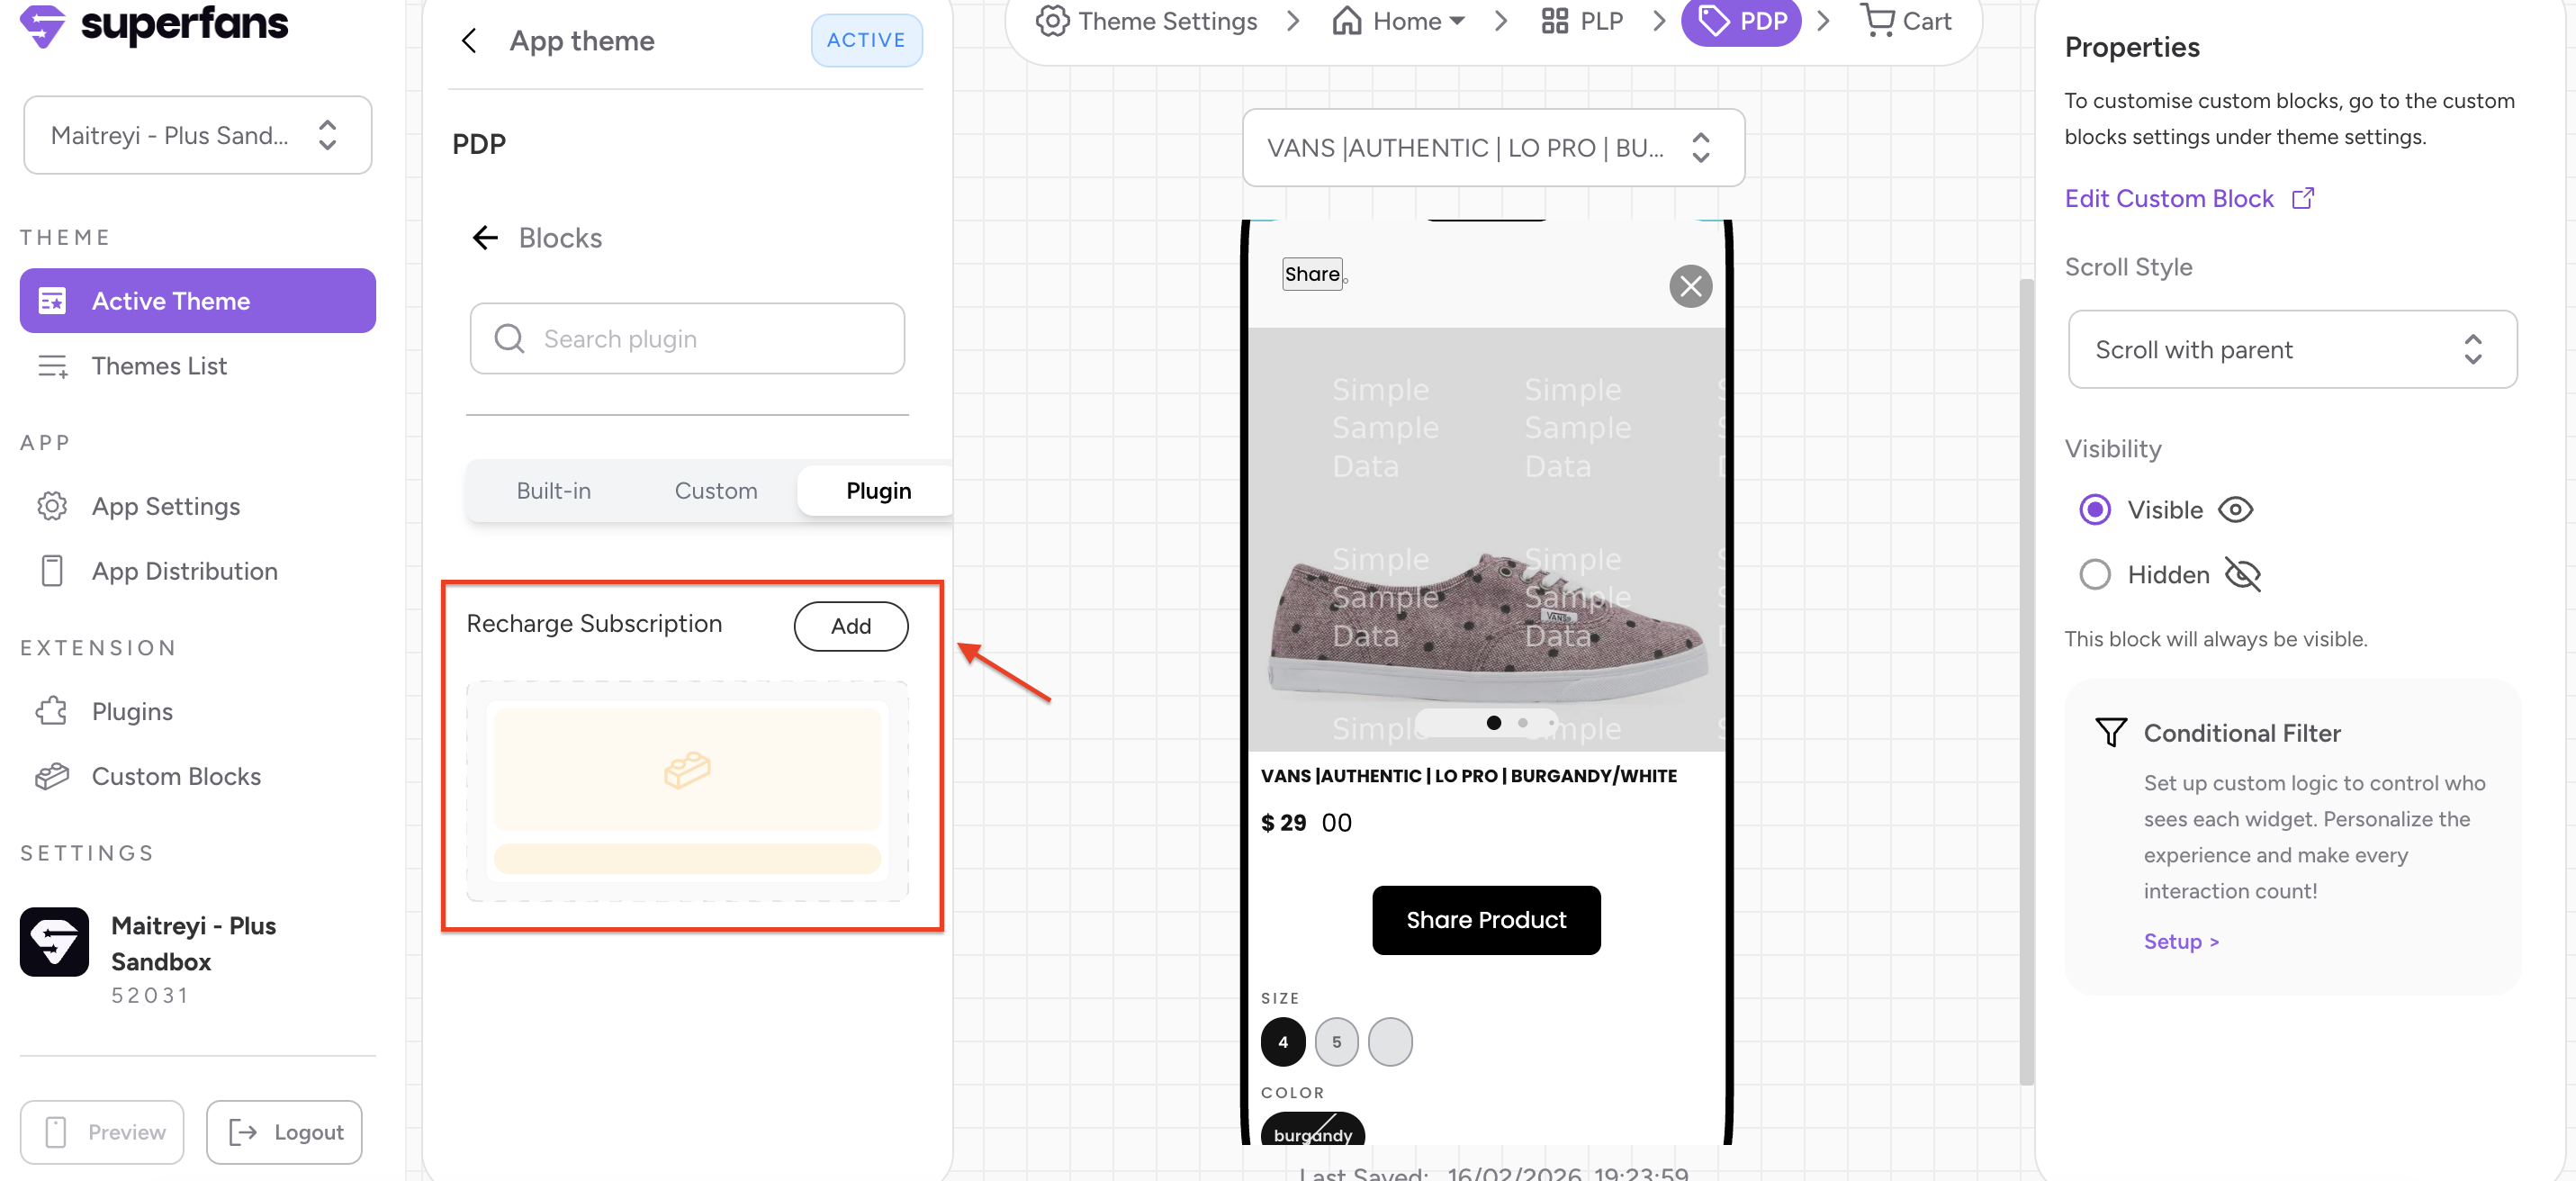The image size is (2576, 1181).
Task: Open the Maitreyi - Plus Sandbox store switcher
Action: pos(197,135)
